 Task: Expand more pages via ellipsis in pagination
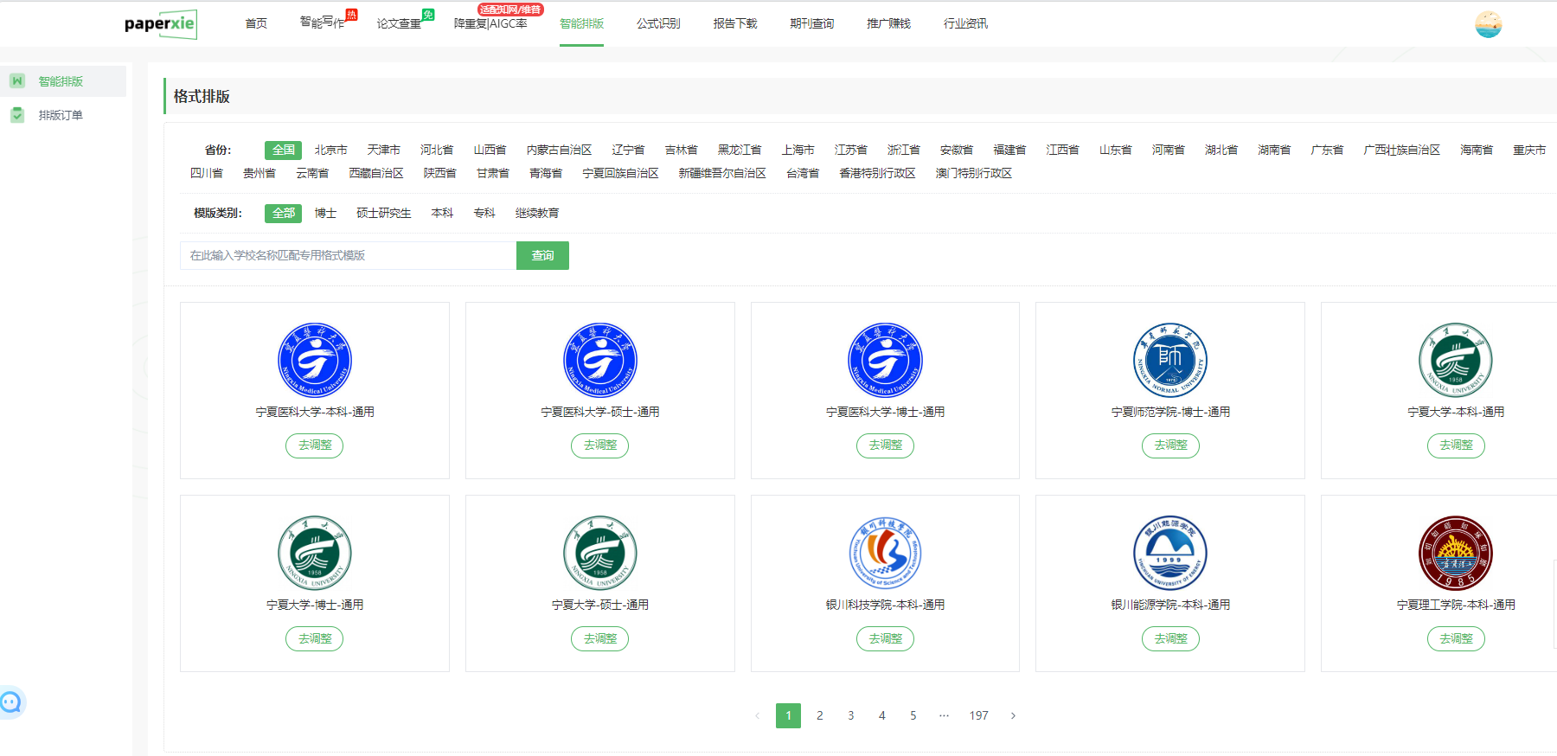[x=944, y=716]
